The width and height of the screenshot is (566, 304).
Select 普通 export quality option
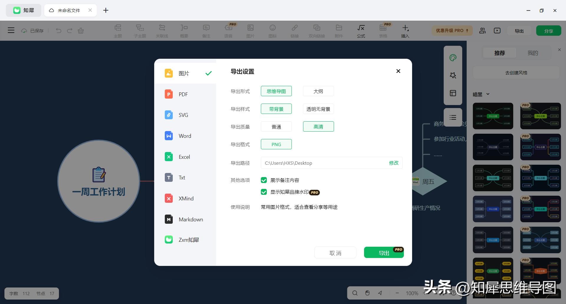(276, 127)
